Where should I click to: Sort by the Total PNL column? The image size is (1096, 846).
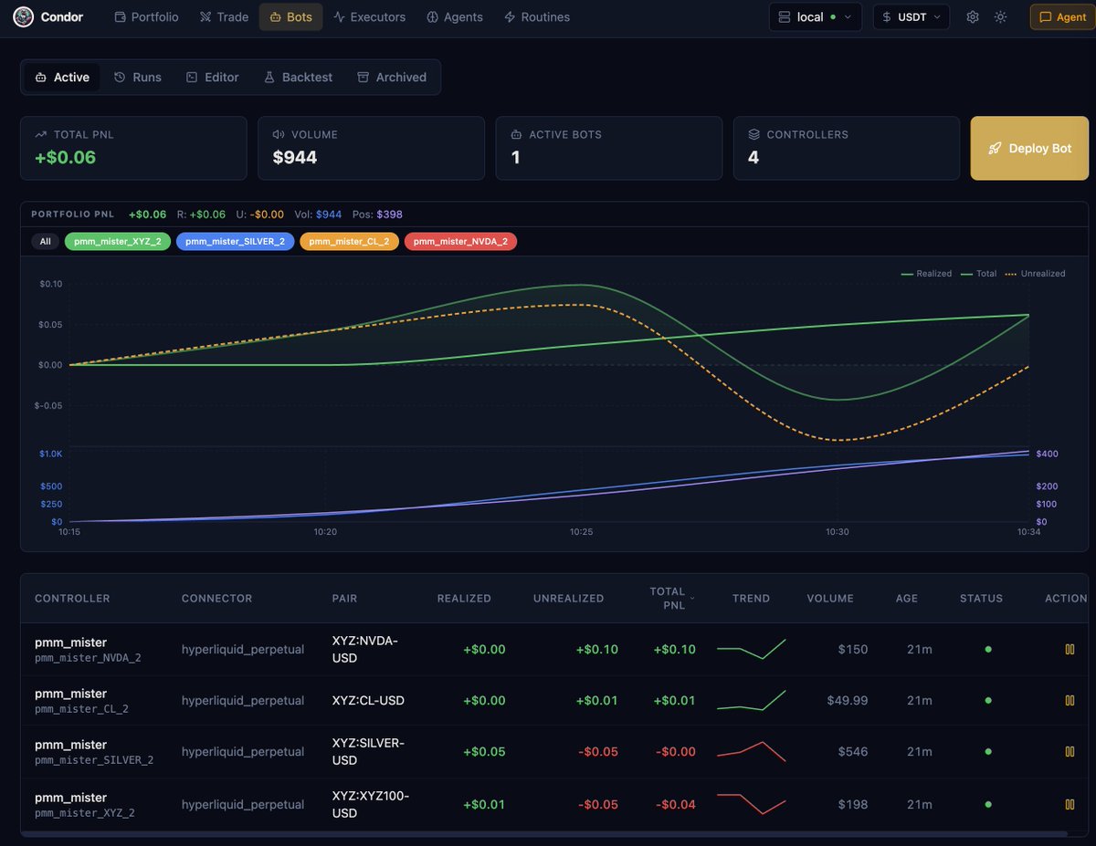click(x=672, y=598)
